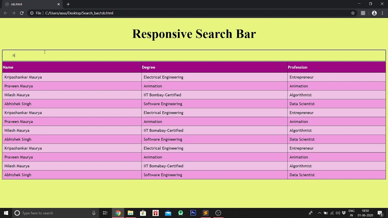Switch to Chrome in the taskbar
The image size is (388, 218).
[x=118, y=213]
